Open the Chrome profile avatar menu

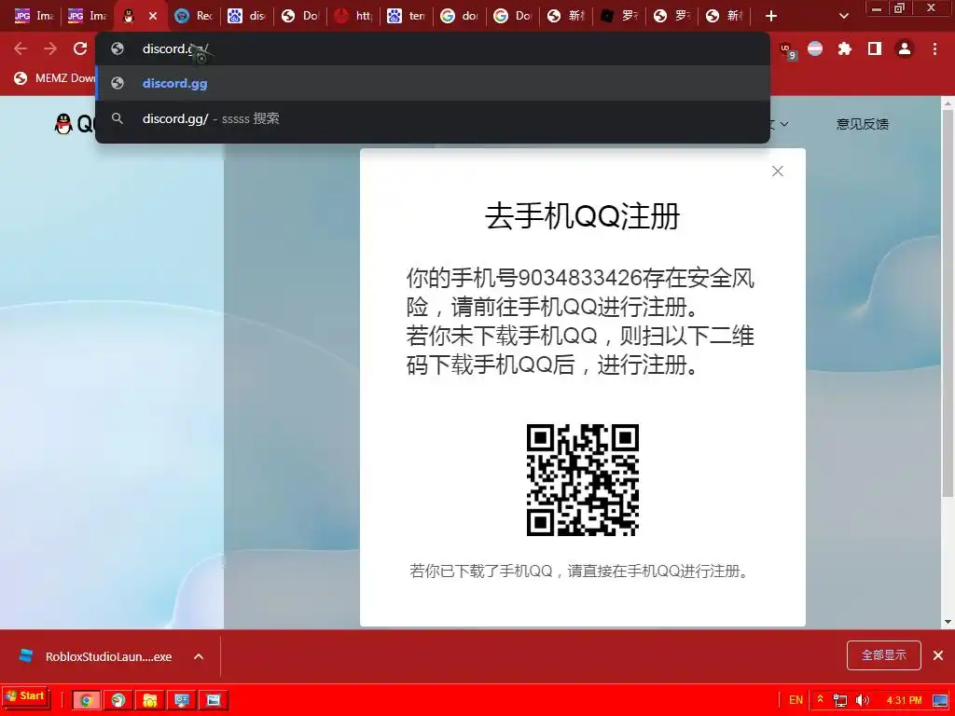(905, 48)
